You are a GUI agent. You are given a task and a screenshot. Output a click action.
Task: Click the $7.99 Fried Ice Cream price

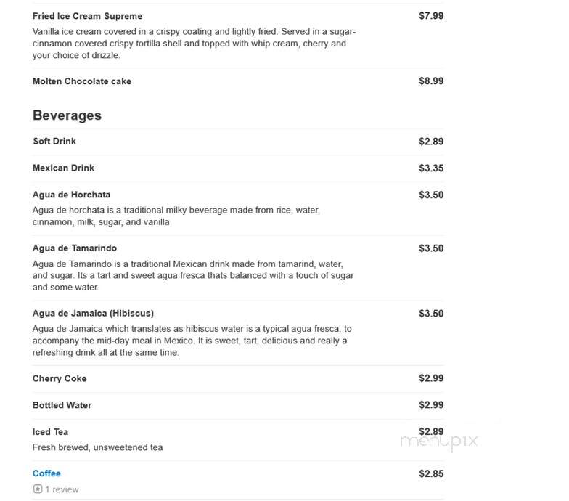431,16
